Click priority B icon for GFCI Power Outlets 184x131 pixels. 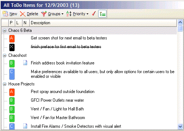point(12,101)
